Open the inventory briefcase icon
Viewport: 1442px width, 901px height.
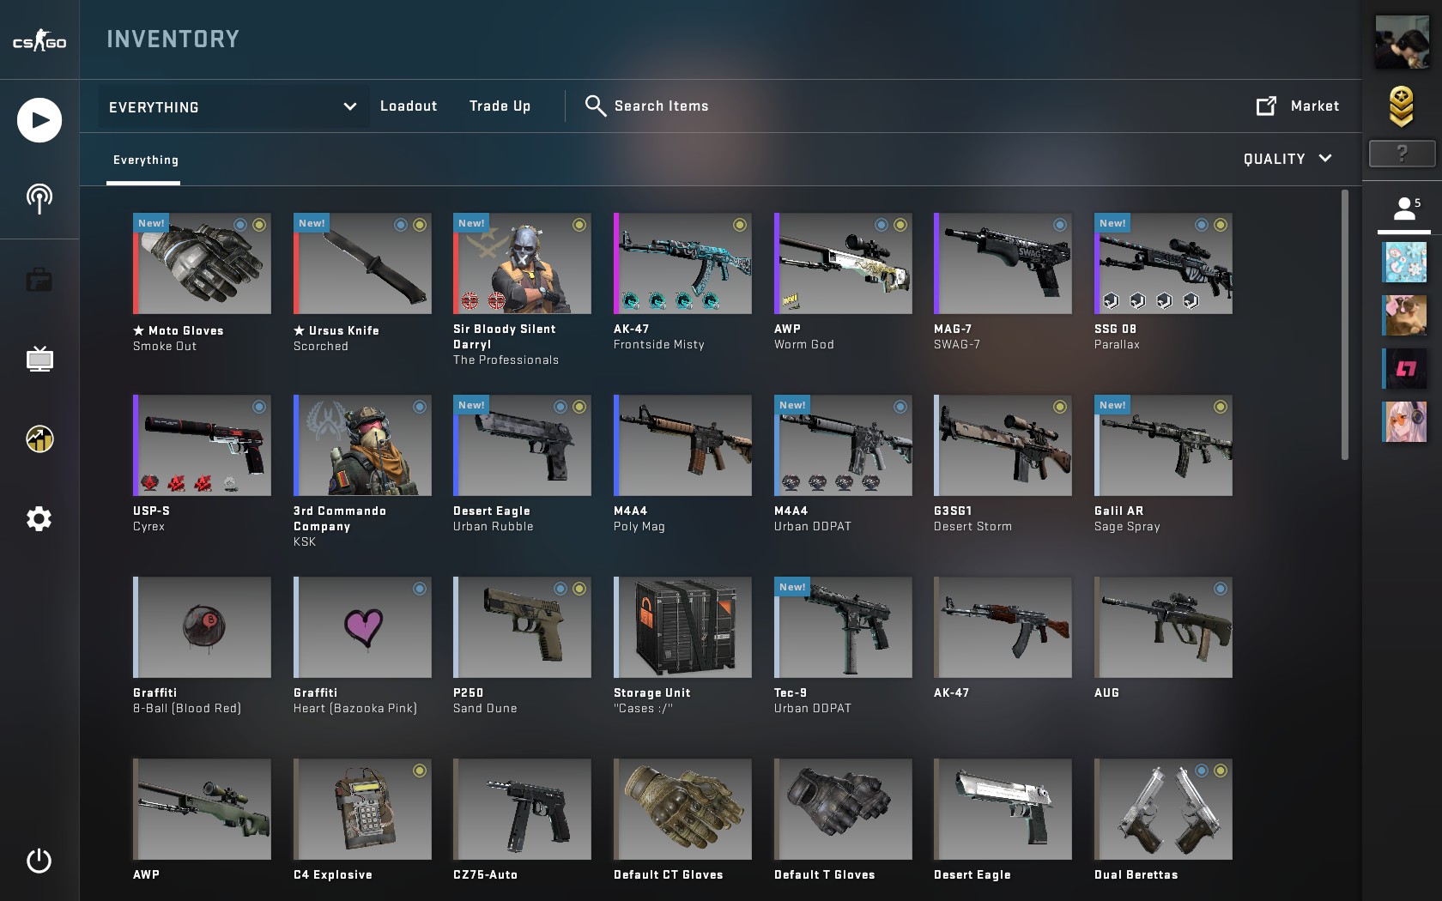[39, 280]
